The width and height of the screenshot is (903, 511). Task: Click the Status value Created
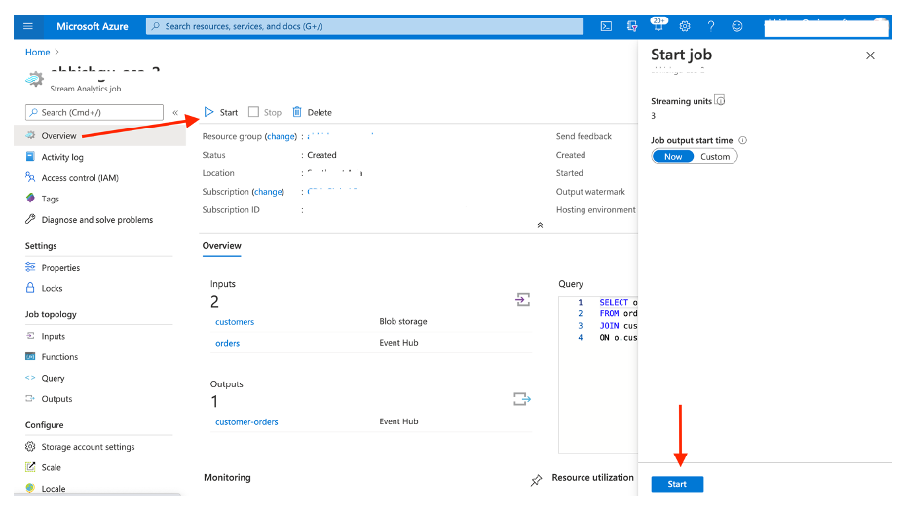coord(321,155)
